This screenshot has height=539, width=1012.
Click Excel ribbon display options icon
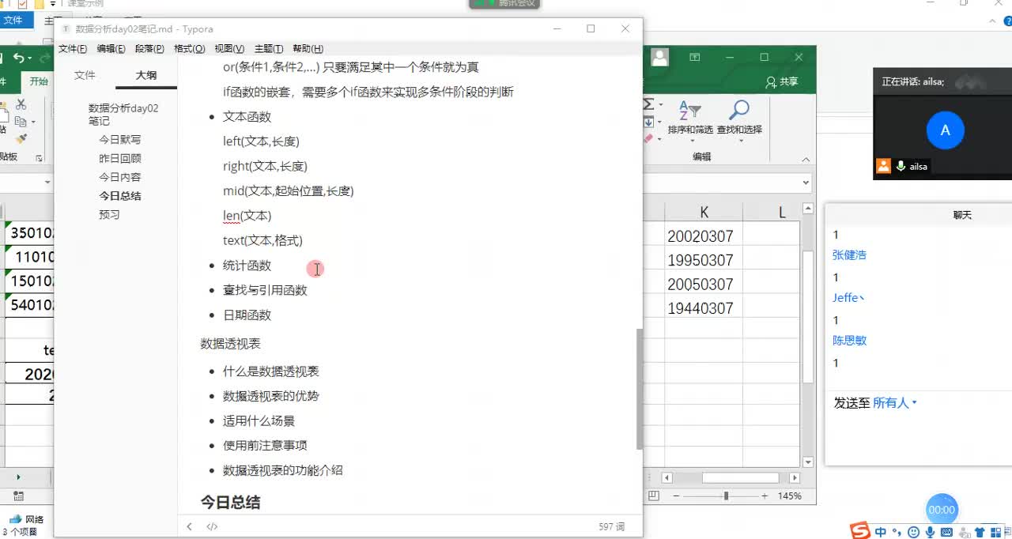click(x=695, y=57)
